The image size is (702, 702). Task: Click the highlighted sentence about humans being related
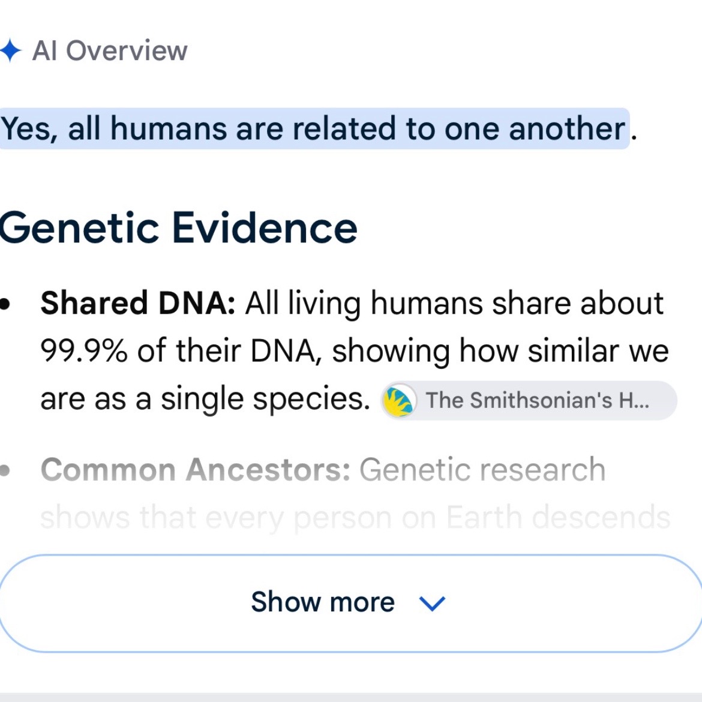point(313,128)
